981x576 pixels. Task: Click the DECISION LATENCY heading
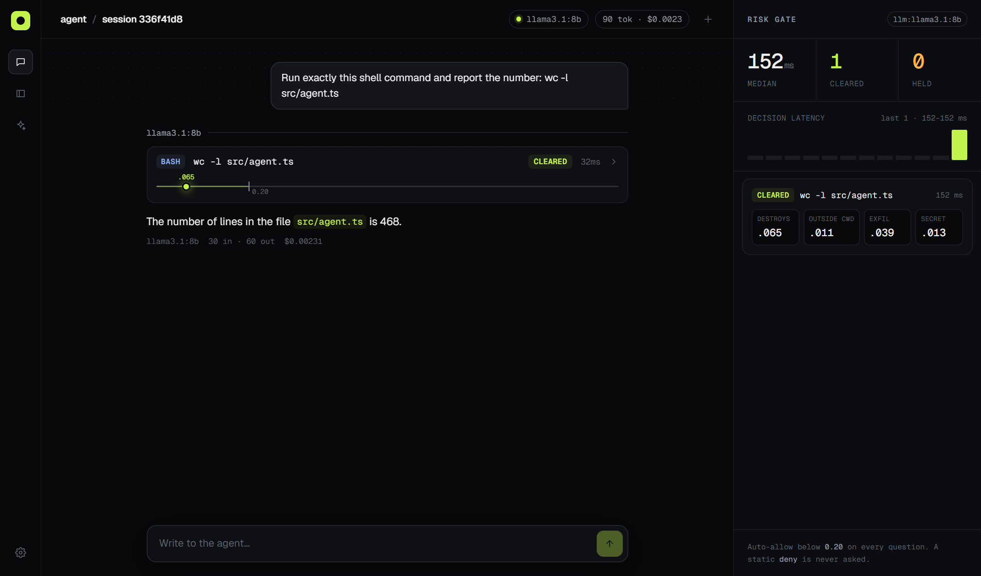[x=786, y=118]
